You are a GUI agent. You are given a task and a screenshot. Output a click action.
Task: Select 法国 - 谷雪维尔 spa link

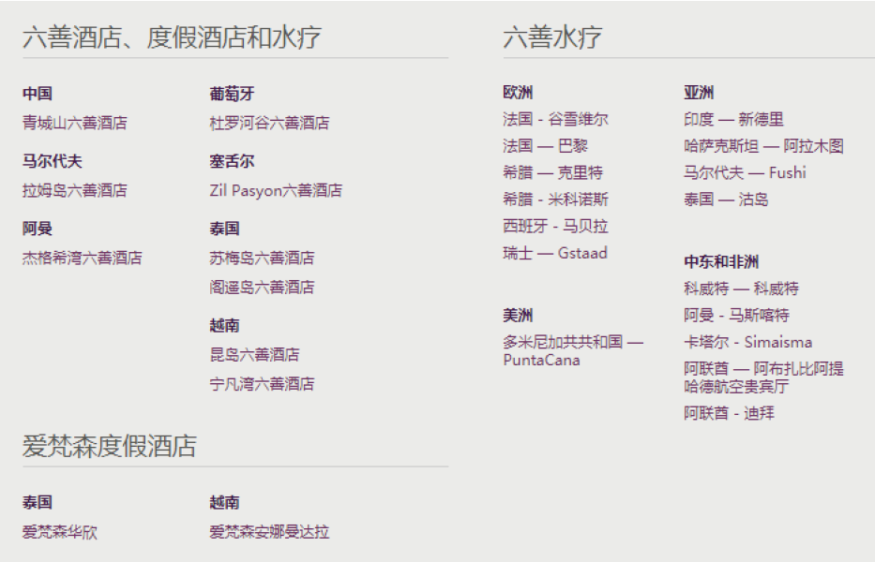click(x=555, y=119)
